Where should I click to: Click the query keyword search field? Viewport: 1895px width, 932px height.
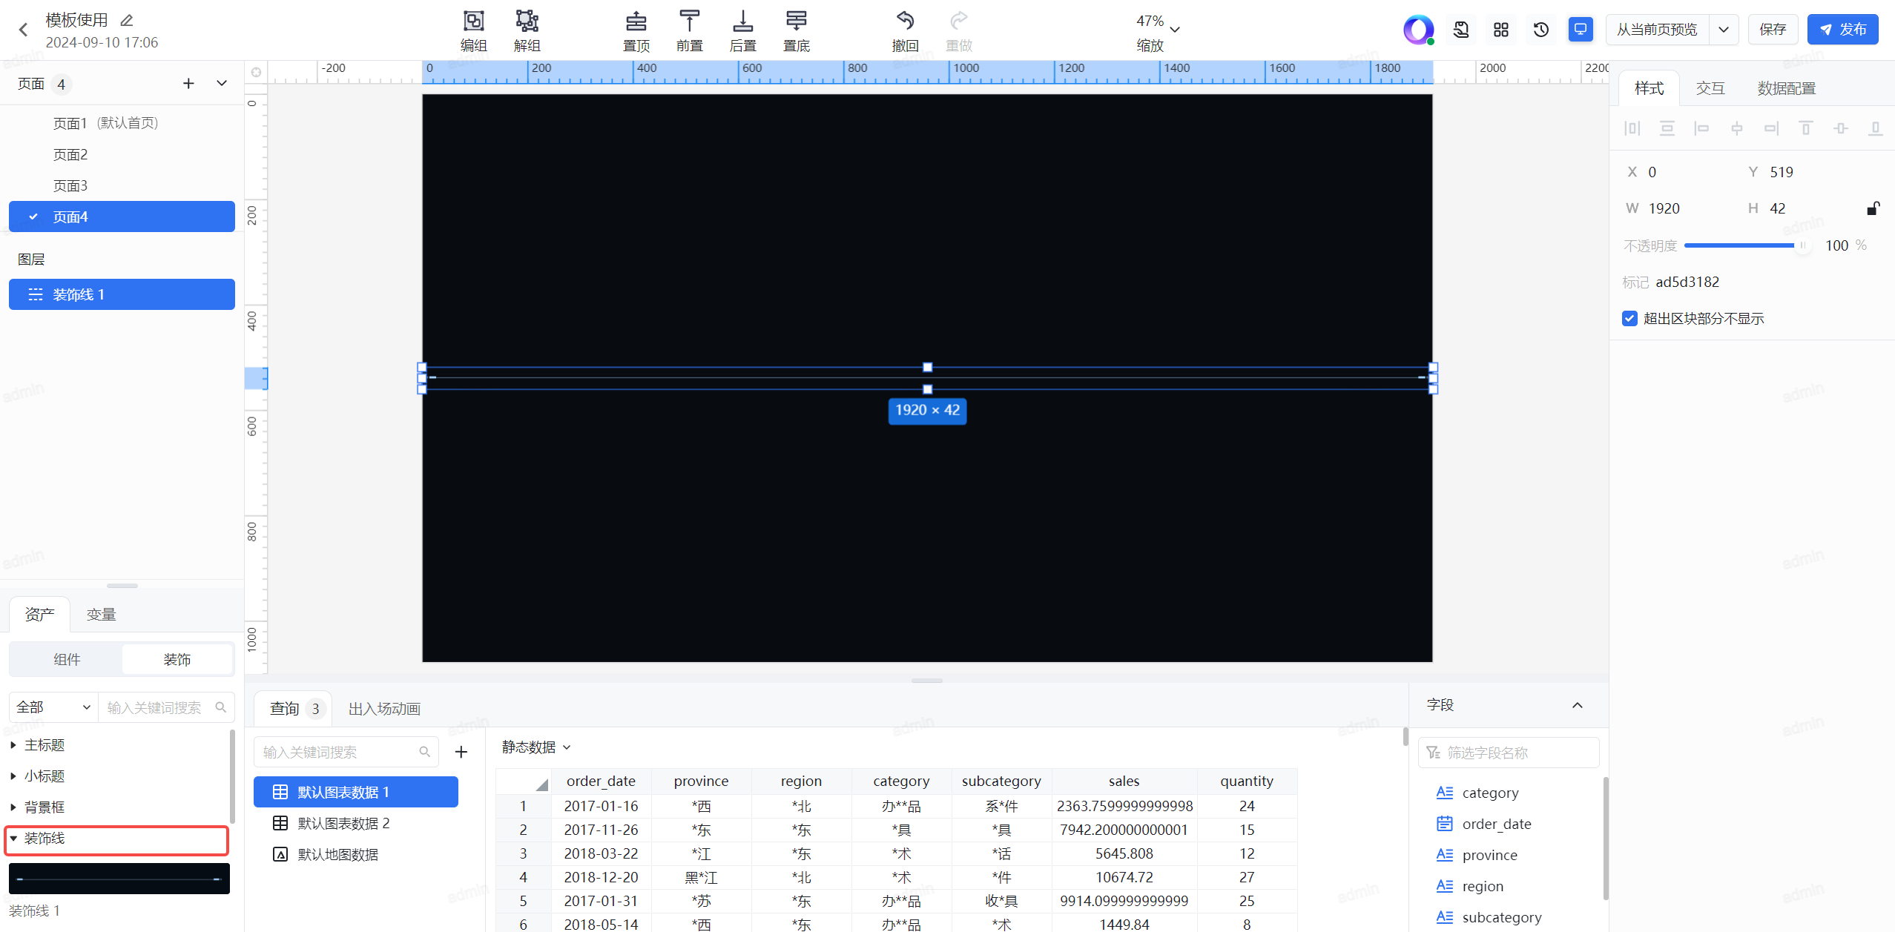pyautogui.click(x=346, y=752)
